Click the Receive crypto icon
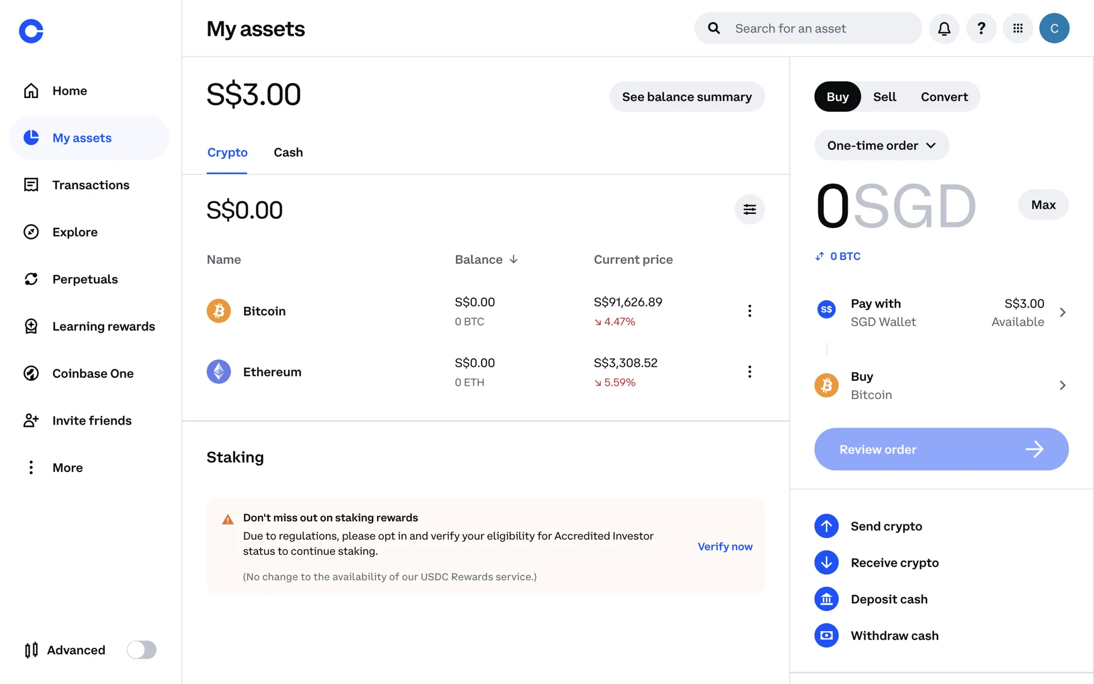Screen dimensions: 1094x684 point(826,563)
